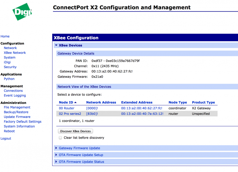This screenshot has width=238, height=172.
Task: Open Security configuration
Action: [x=10, y=67]
